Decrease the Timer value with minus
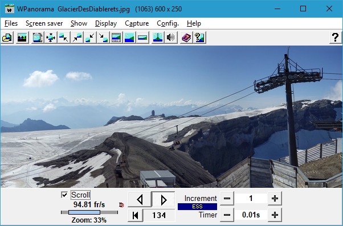The width and height of the screenshot is (343, 226). (227, 215)
